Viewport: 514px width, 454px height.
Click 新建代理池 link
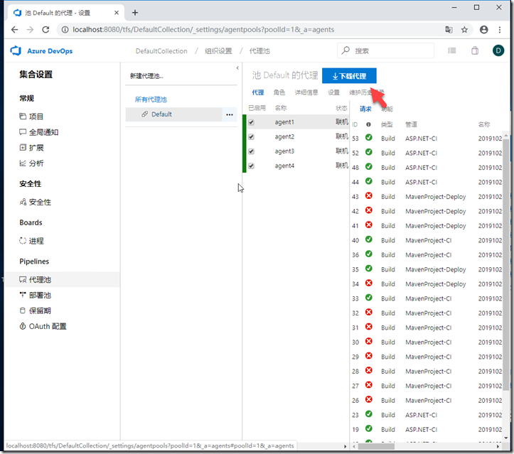coord(146,76)
